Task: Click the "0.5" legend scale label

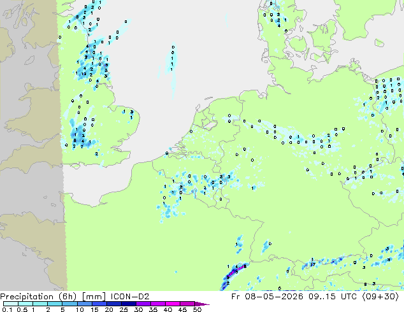Action: [x=22, y=309]
